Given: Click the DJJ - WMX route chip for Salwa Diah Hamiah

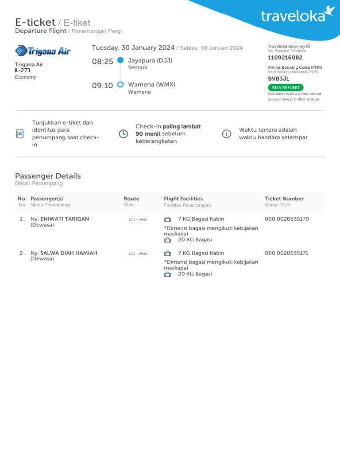Looking at the screenshot, I should tap(138, 254).
